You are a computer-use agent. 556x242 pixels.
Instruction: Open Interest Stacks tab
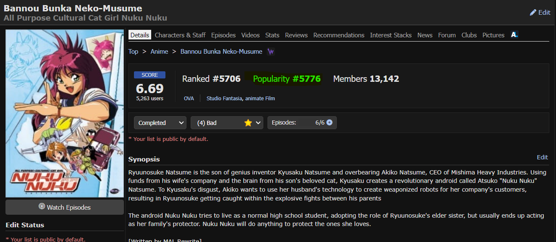tap(391, 35)
